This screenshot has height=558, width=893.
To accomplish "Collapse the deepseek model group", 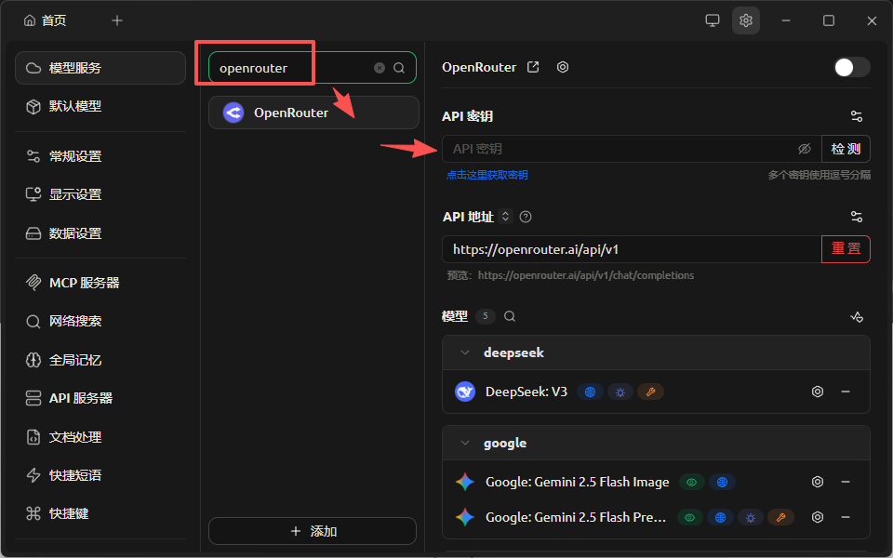I will [465, 352].
